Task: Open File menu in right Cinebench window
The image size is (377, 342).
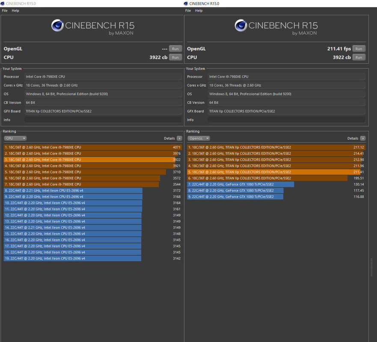Action: (x=188, y=11)
